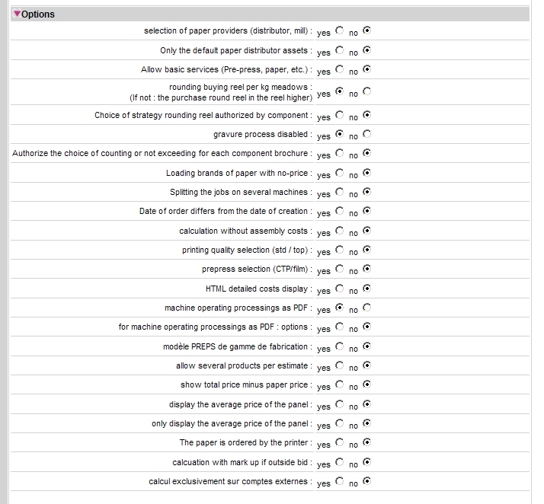Click the Options section header text
Image resolution: width=544 pixels, height=504 pixels.
[x=38, y=14]
